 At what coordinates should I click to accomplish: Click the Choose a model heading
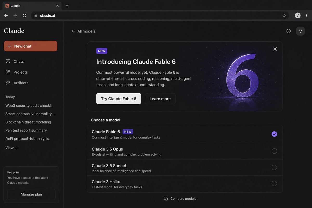106,120
